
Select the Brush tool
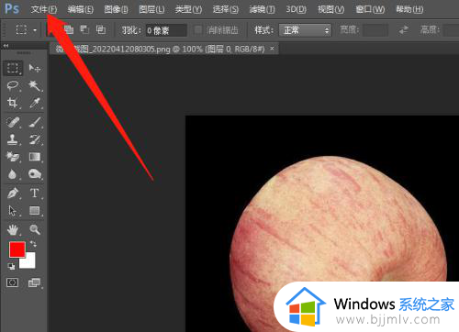point(34,122)
